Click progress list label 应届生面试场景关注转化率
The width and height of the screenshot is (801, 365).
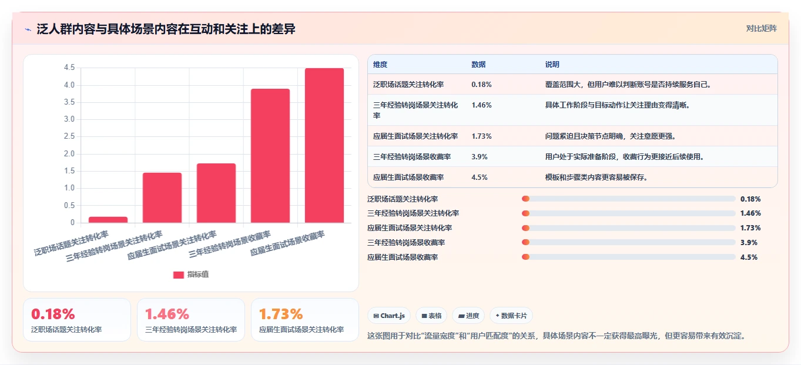click(x=410, y=228)
